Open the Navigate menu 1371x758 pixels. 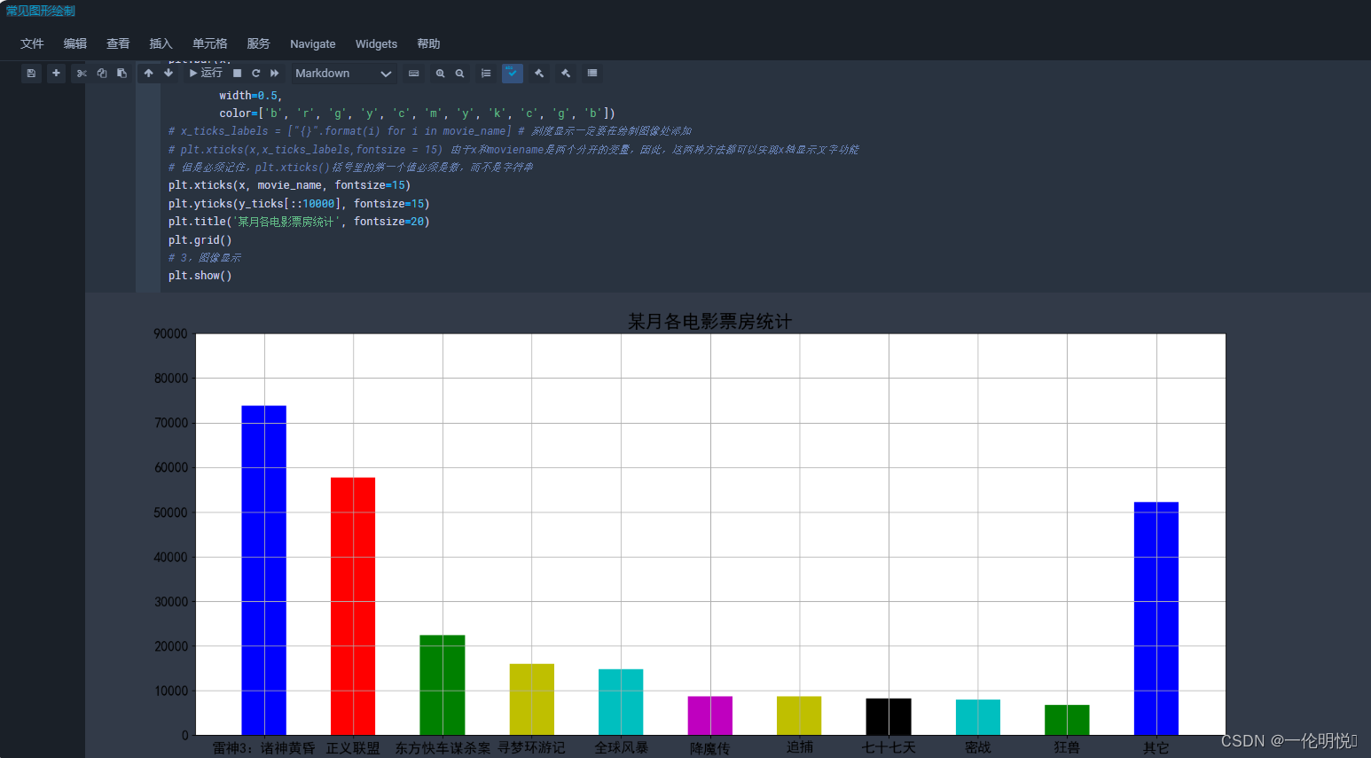tap(312, 43)
